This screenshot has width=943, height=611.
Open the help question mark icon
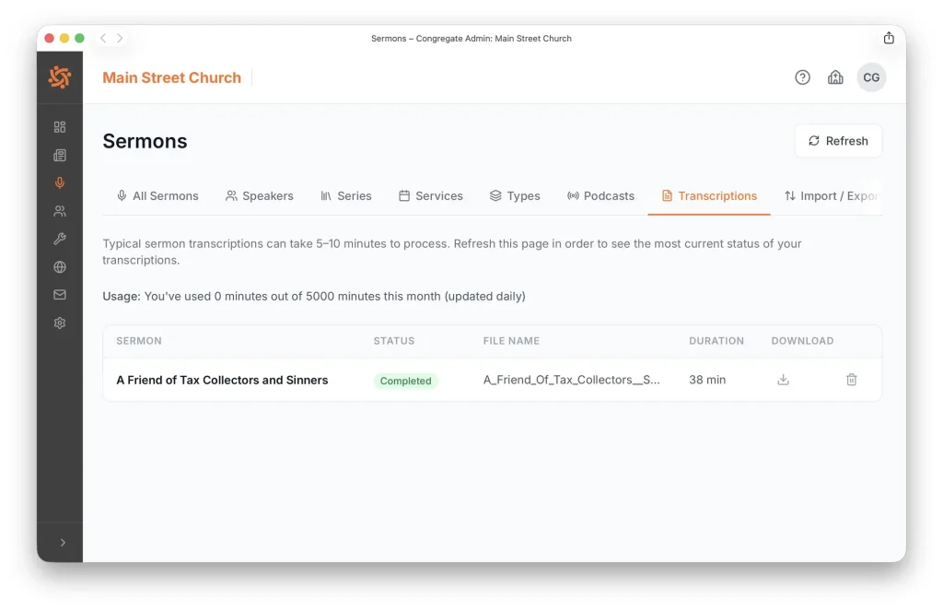click(x=802, y=77)
